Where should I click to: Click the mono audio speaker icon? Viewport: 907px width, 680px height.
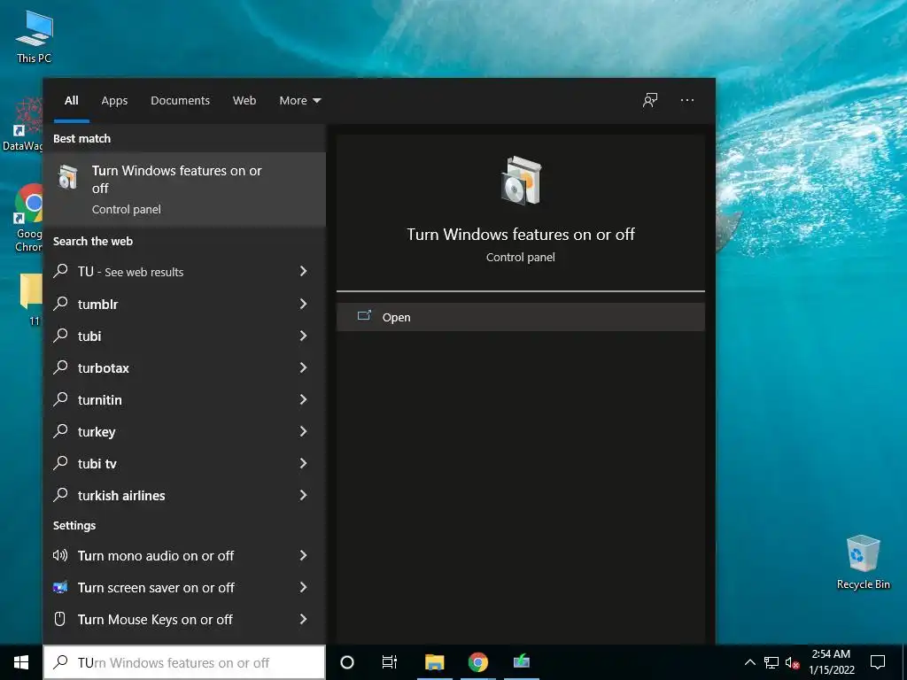(x=60, y=555)
